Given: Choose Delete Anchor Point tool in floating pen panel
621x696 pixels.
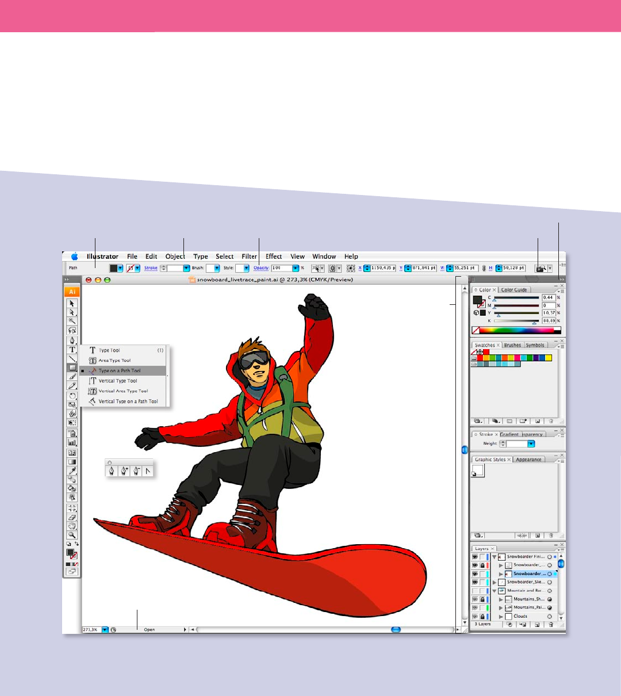Looking at the screenshot, I should [136, 471].
